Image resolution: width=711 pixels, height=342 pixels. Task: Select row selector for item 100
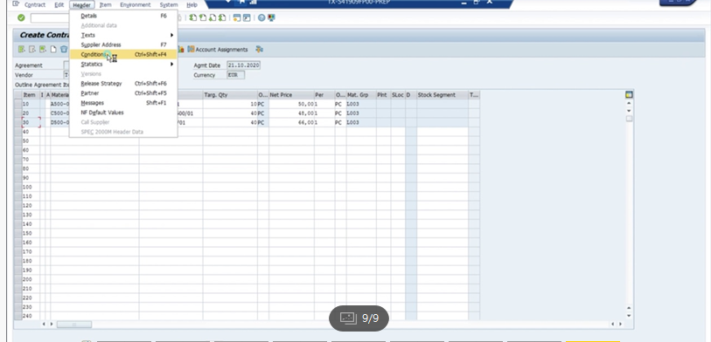[x=17, y=188]
